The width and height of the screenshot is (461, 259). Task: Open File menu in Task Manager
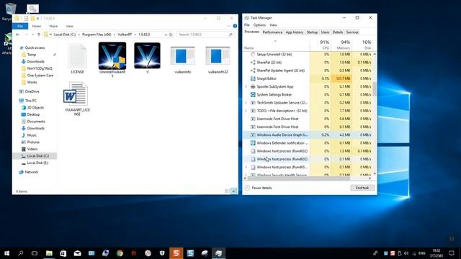[247, 25]
